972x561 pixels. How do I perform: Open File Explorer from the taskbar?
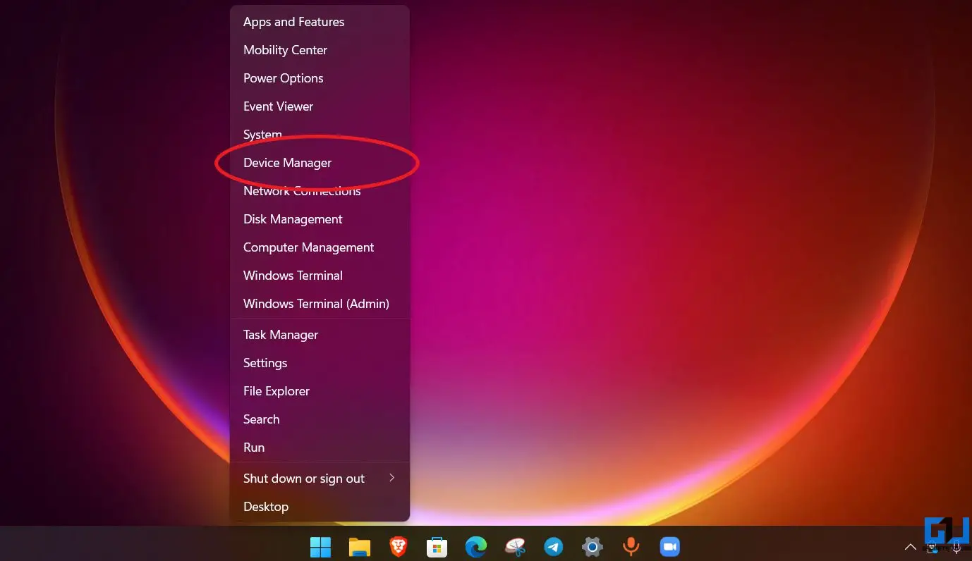(x=360, y=546)
